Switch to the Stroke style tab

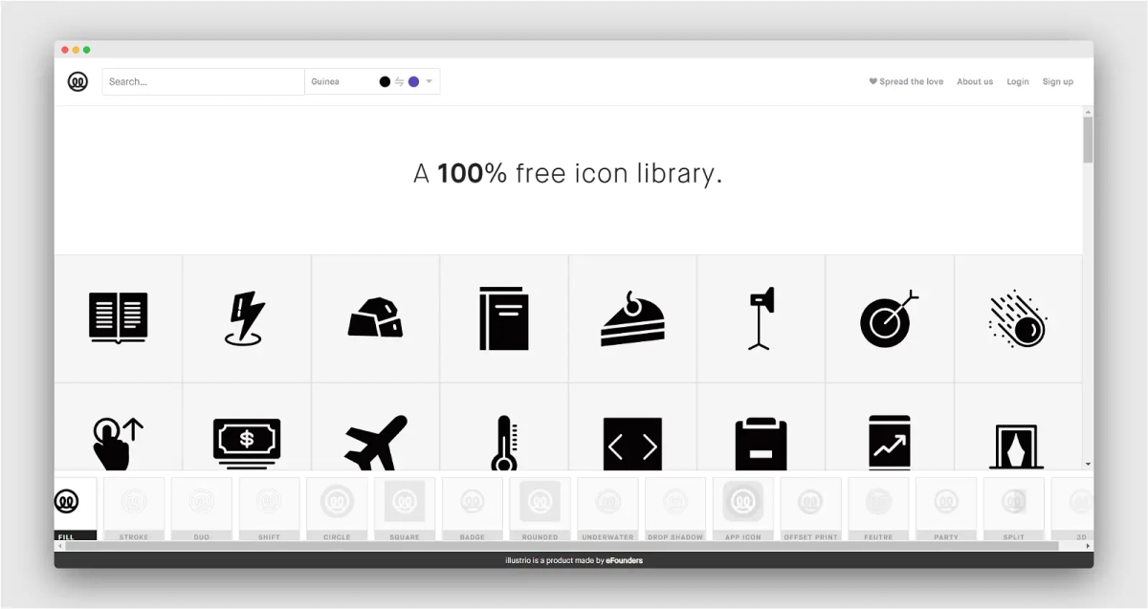click(x=134, y=510)
